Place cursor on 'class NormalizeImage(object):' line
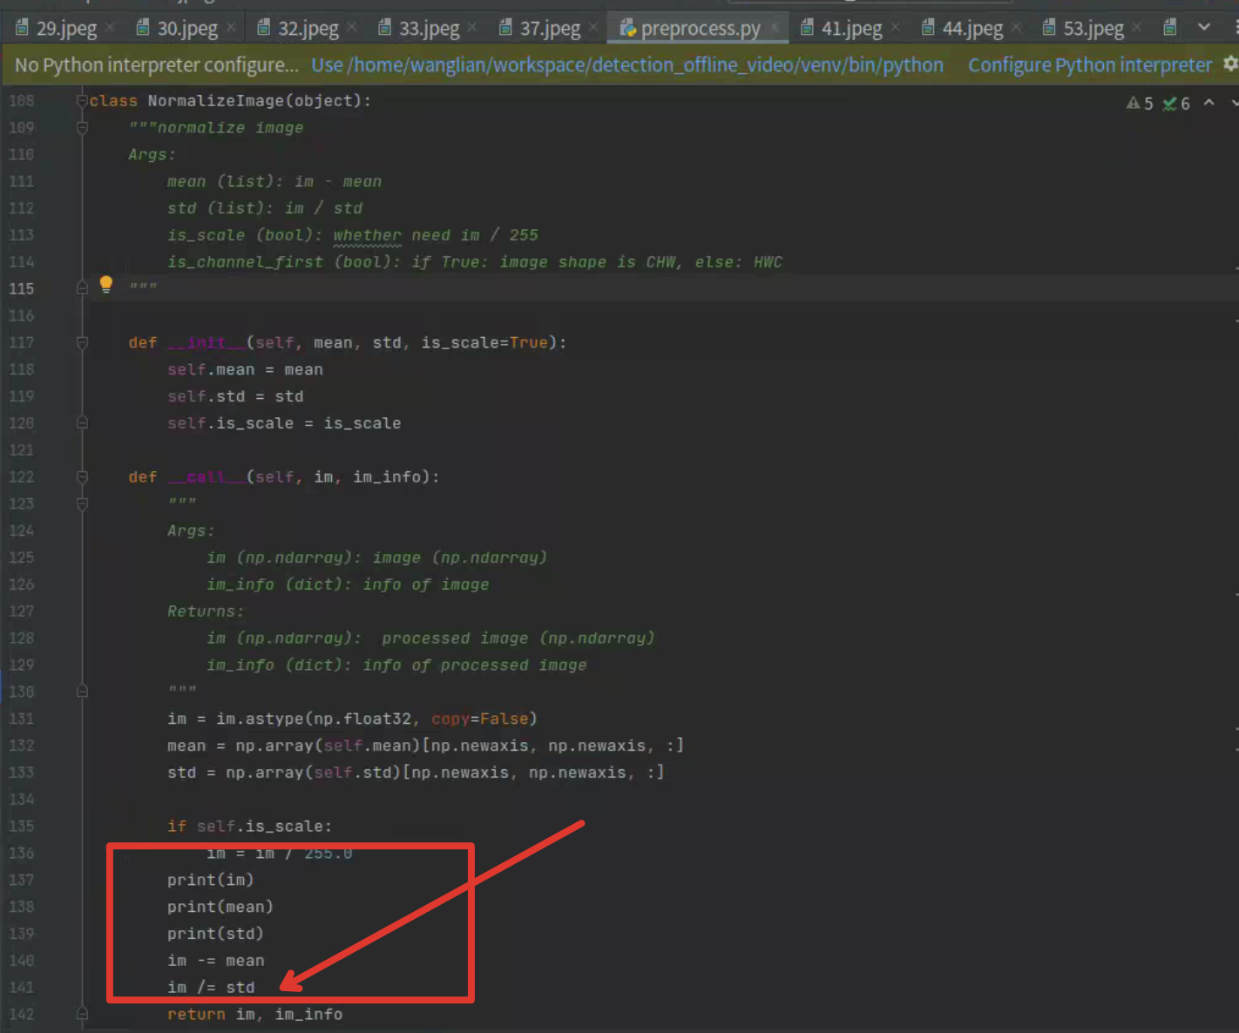Image resolution: width=1239 pixels, height=1033 pixels. 230,101
